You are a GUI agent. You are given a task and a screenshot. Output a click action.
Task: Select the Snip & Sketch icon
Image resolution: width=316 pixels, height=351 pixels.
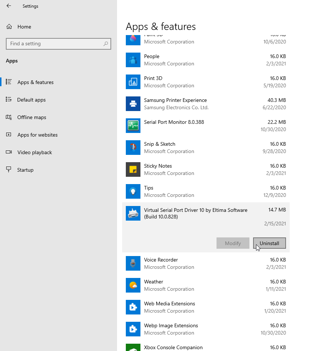[x=133, y=148]
